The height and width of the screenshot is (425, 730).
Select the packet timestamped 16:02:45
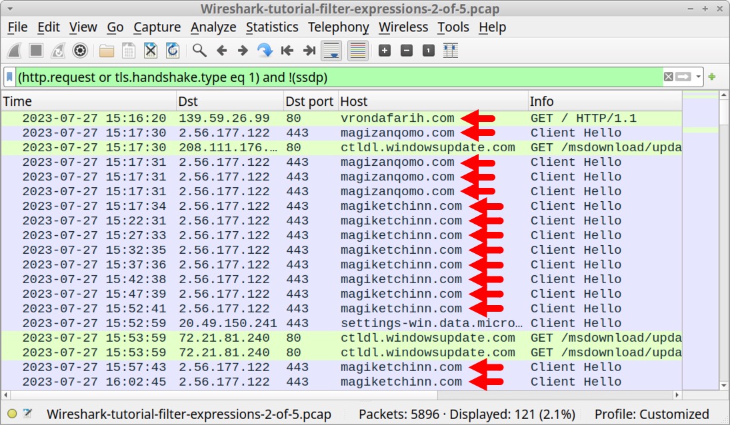click(341, 382)
